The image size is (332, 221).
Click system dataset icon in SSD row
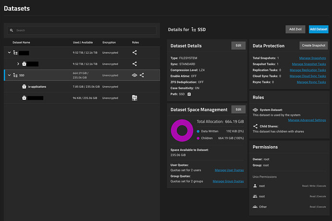tap(134, 75)
